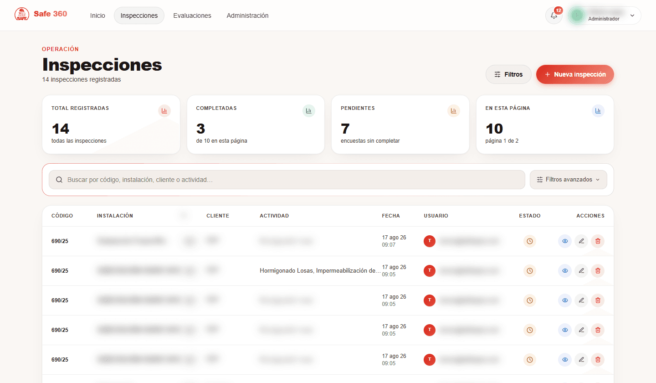This screenshot has width=656, height=383.
Task: Click the "página 1 de 2" text
Action: coord(502,141)
